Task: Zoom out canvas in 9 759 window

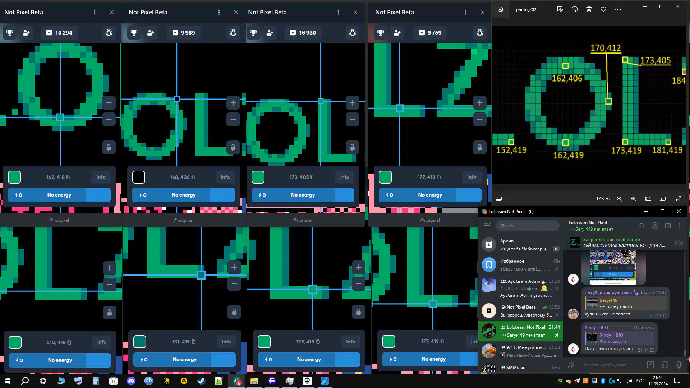Action: [480, 119]
